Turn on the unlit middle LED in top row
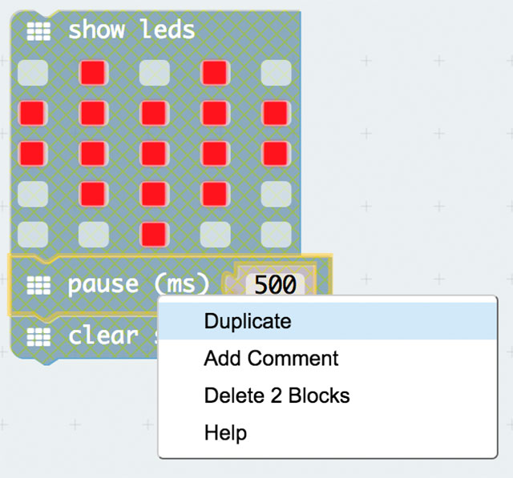 point(155,72)
